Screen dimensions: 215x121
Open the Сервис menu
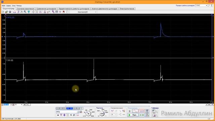9,6
